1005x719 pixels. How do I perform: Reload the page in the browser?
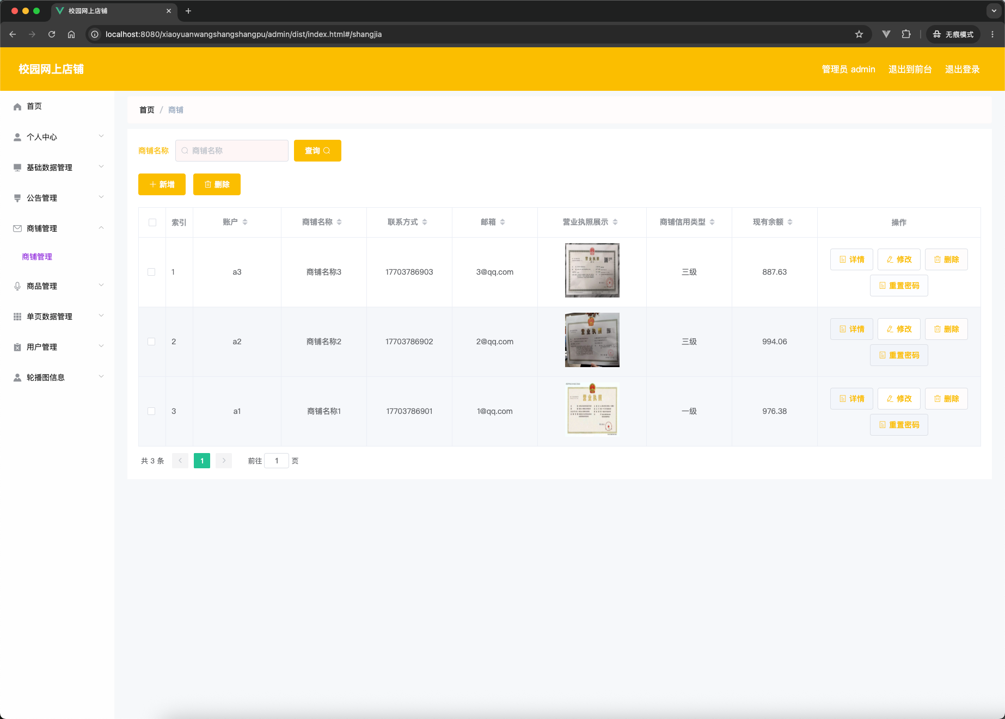(52, 34)
